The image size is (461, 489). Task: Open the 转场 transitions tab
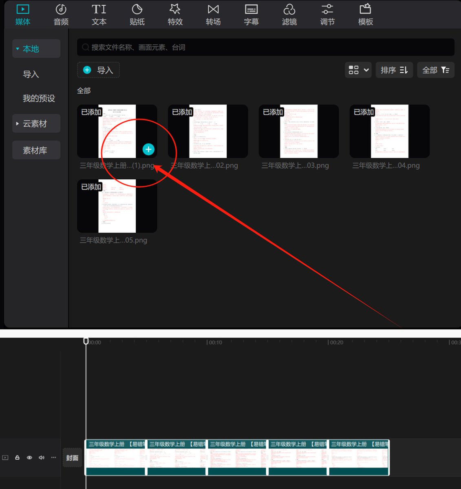(x=213, y=15)
